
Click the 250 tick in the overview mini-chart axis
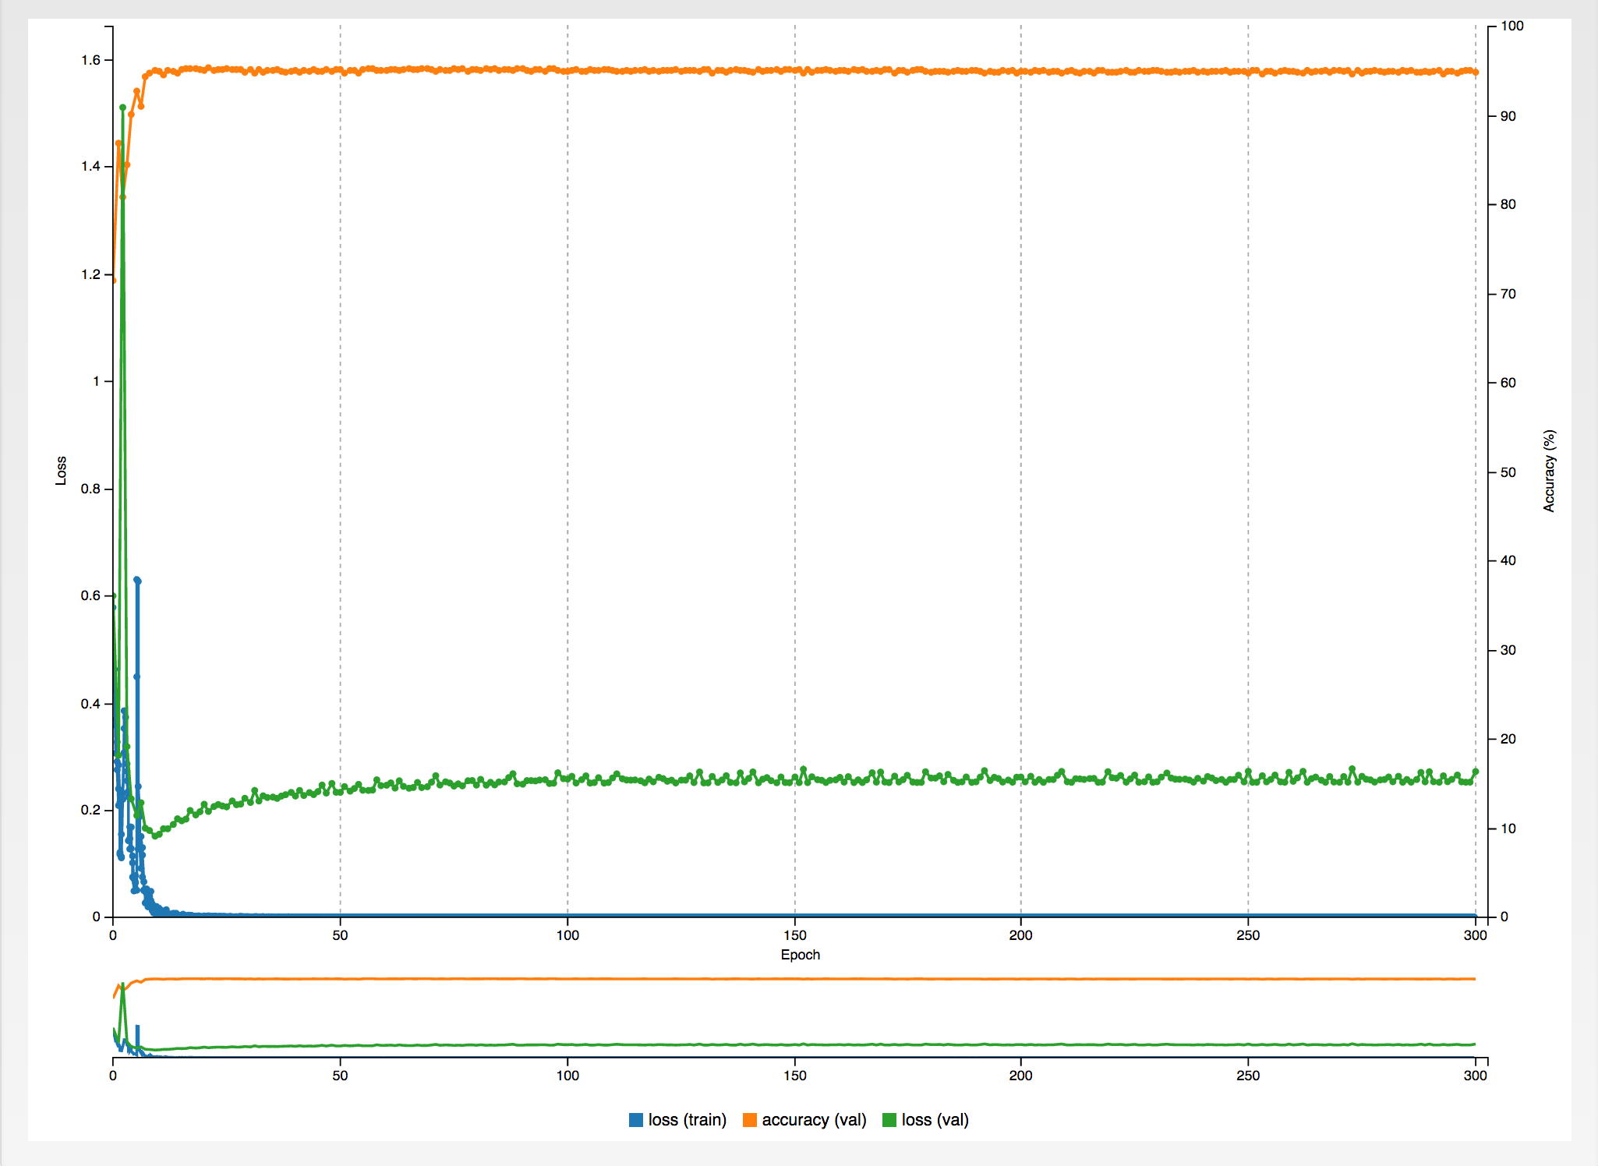pyautogui.click(x=1247, y=1076)
